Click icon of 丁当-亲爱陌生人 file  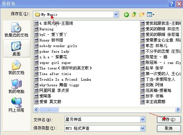pyautogui.click(x=142, y=79)
